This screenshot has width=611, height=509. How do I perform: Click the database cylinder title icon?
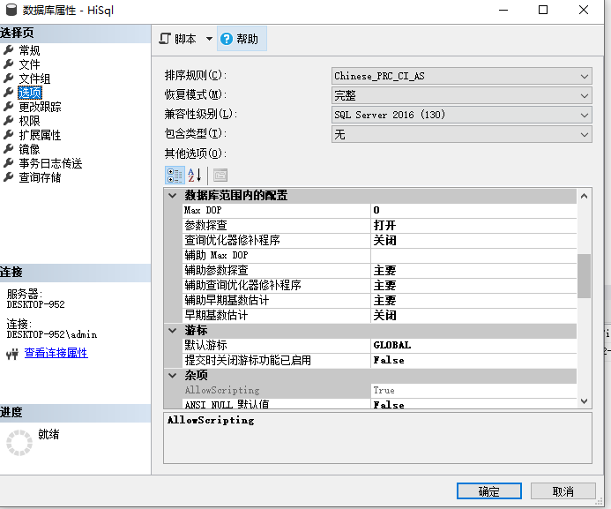pos(11,10)
